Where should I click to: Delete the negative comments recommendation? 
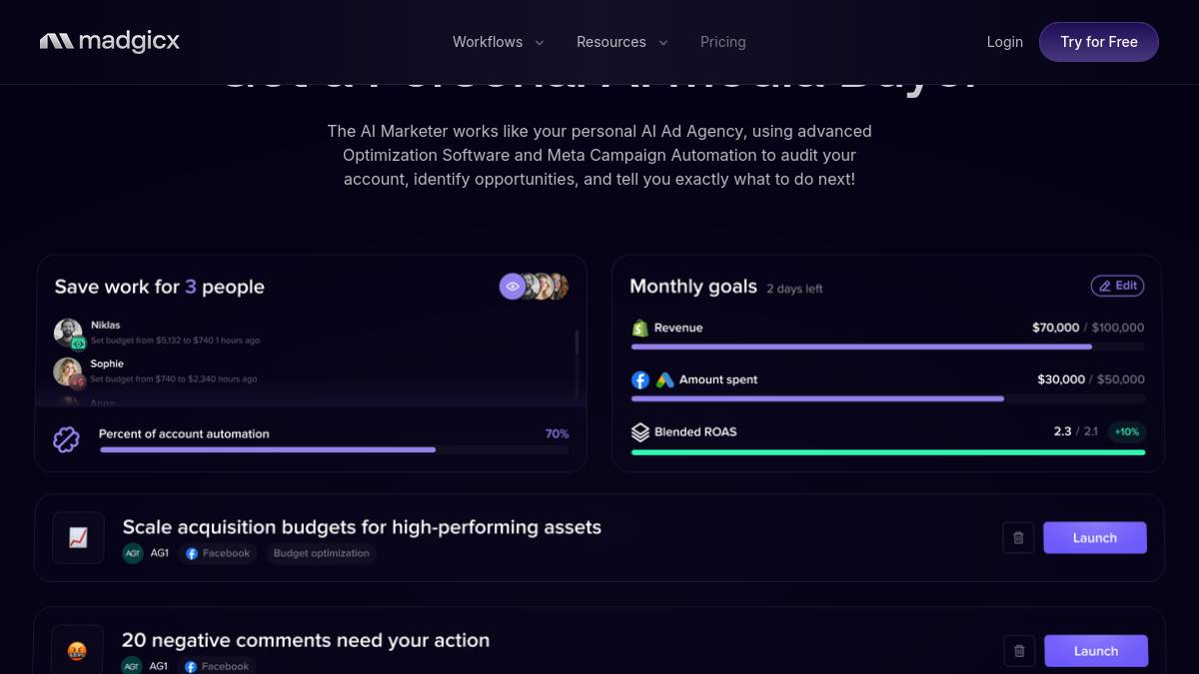1019,651
